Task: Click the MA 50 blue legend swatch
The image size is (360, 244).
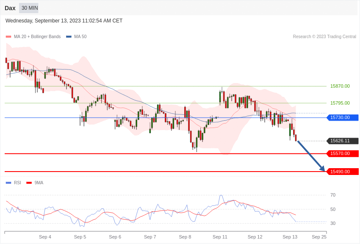Action: 69,36
